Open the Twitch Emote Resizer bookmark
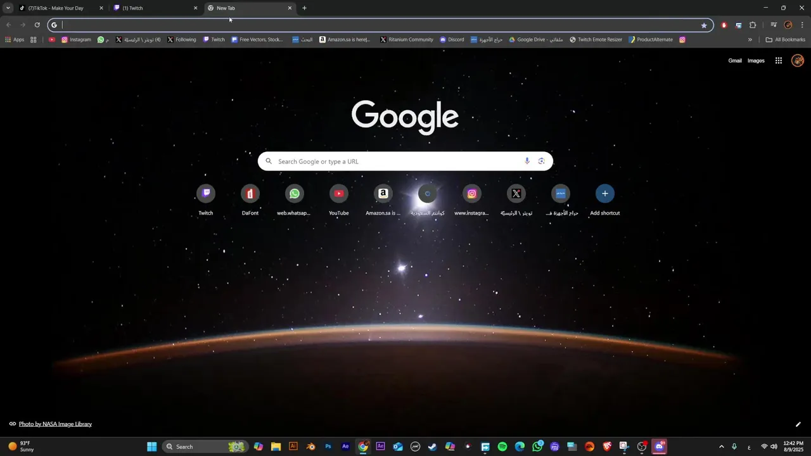The height and width of the screenshot is (456, 811). pyautogui.click(x=596, y=39)
